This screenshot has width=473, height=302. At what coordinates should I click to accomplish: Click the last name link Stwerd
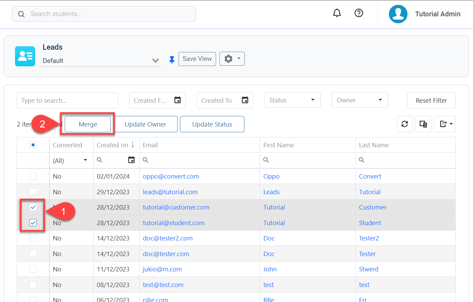coord(368,269)
